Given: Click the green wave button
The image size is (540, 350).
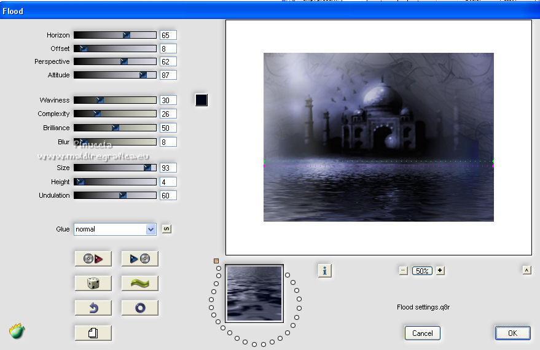Looking at the screenshot, I should 140,283.
